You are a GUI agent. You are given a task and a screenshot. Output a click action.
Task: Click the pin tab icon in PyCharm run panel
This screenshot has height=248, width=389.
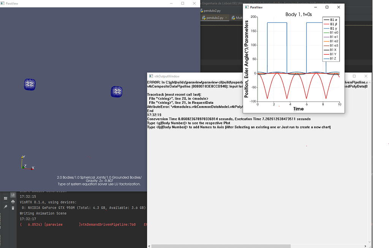(5, 207)
